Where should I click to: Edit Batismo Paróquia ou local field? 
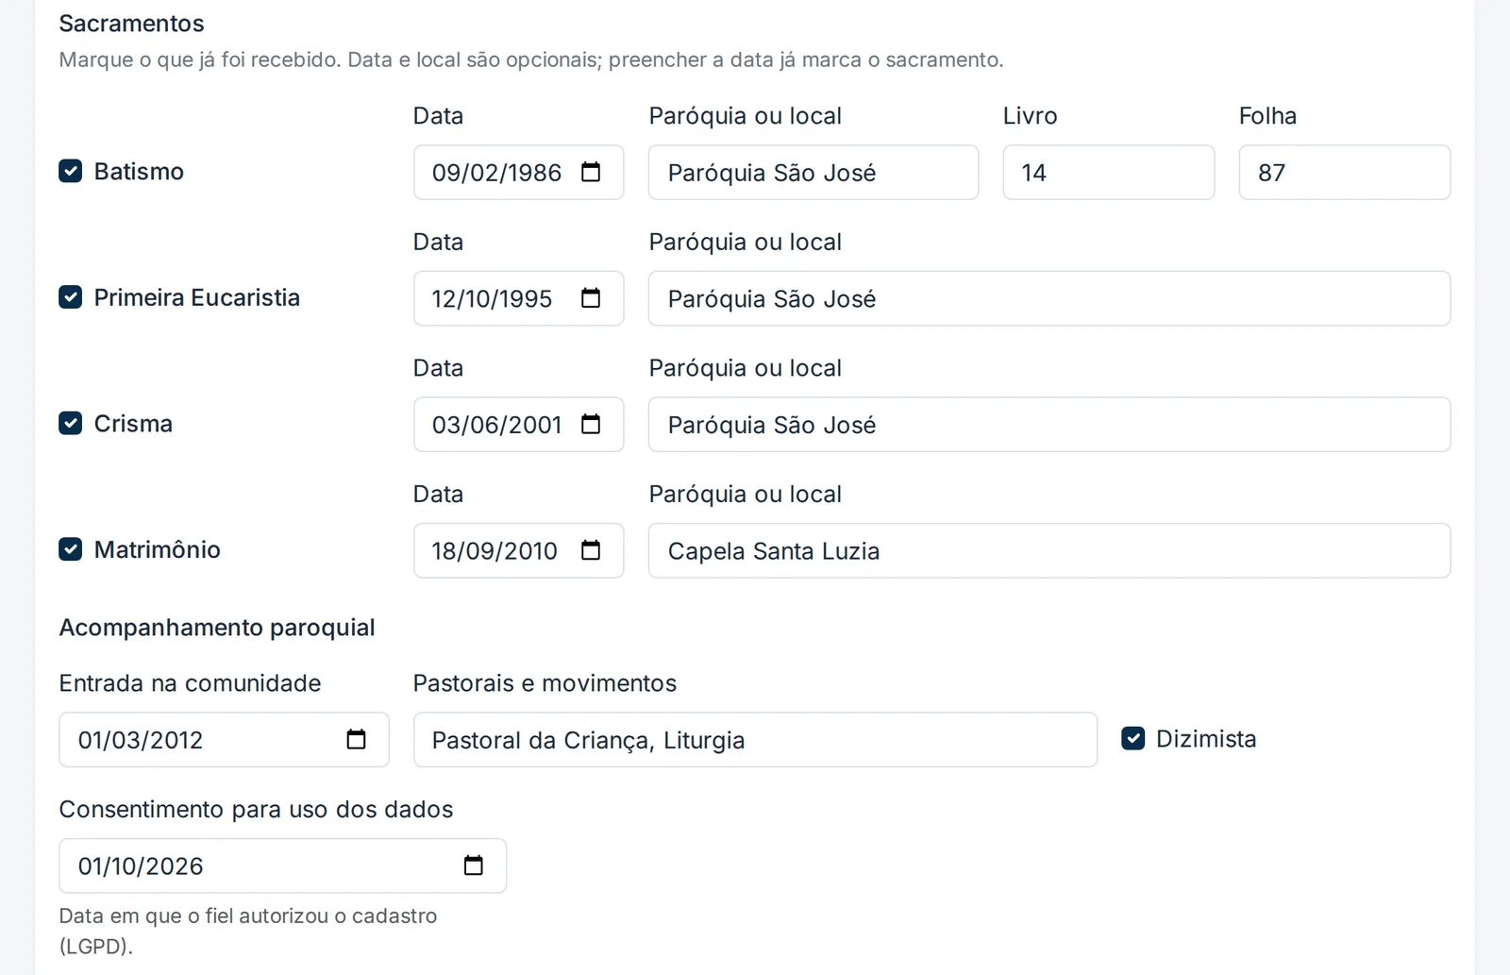[x=814, y=173]
